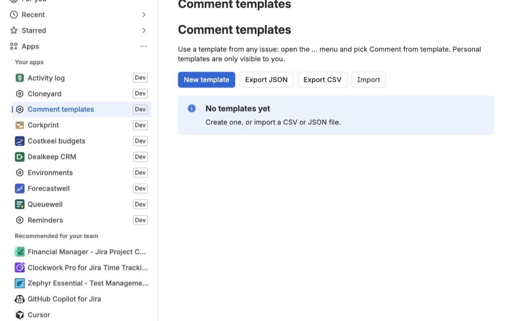This screenshot has height=321, width=514.
Task: Click the Starred star icon
Action: pyautogui.click(x=14, y=30)
